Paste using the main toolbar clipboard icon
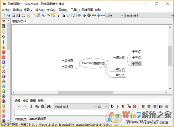This screenshot has width=174, height=127. (38, 15)
